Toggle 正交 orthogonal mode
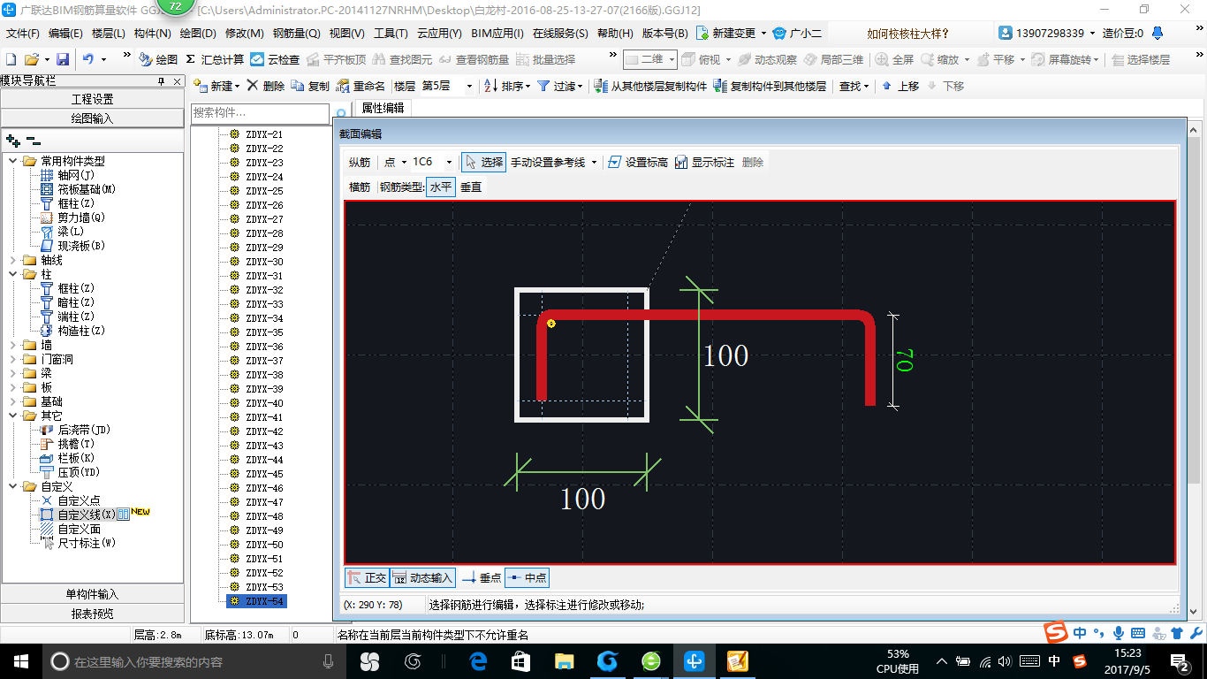Viewport: 1207px width, 679px height. pyautogui.click(x=367, y=577)
